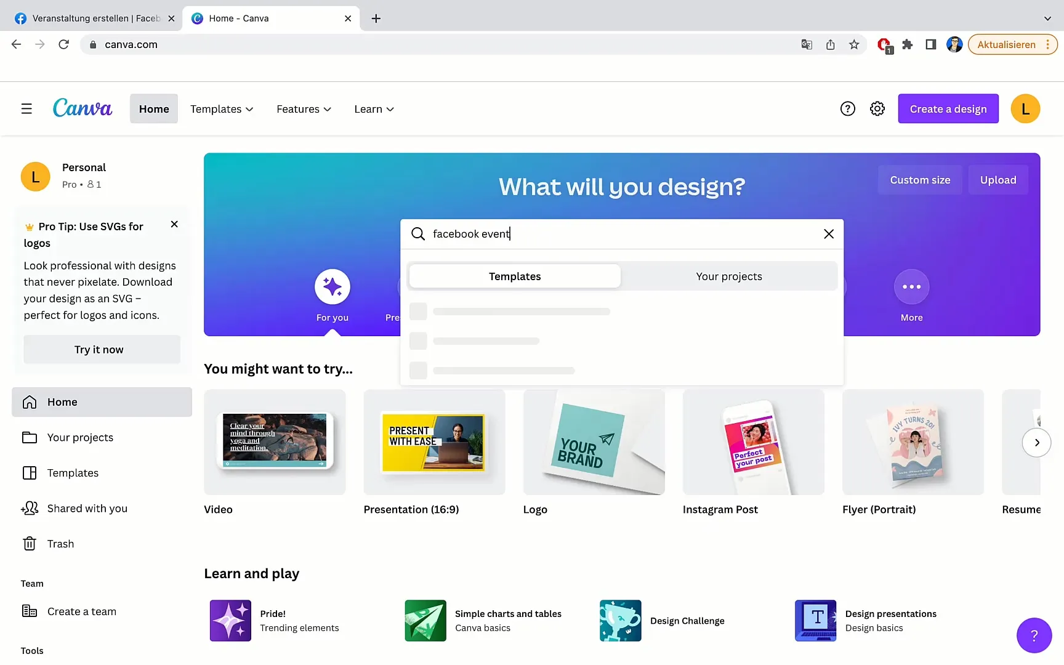Dismiss the Pro Tip card
Screen dimensions: 1064x665
(x=174, y=224)
